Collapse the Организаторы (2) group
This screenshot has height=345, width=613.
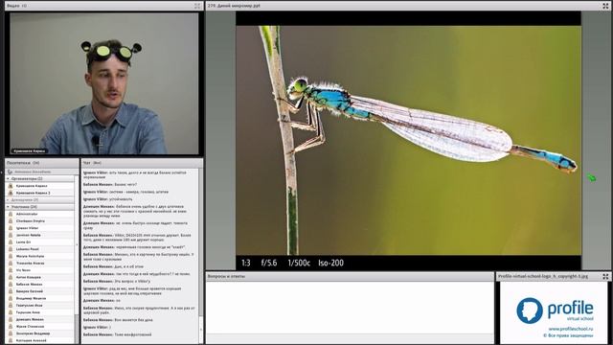[x=8, y=179]
